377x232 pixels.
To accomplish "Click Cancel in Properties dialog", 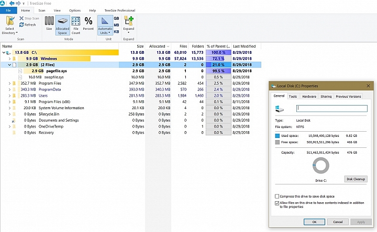I will [338, 222].
